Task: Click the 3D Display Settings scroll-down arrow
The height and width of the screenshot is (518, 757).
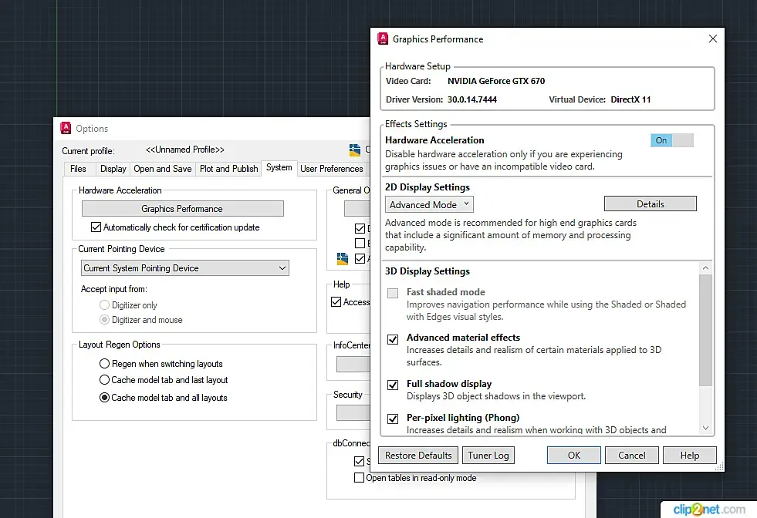Action: click(705, 428)
